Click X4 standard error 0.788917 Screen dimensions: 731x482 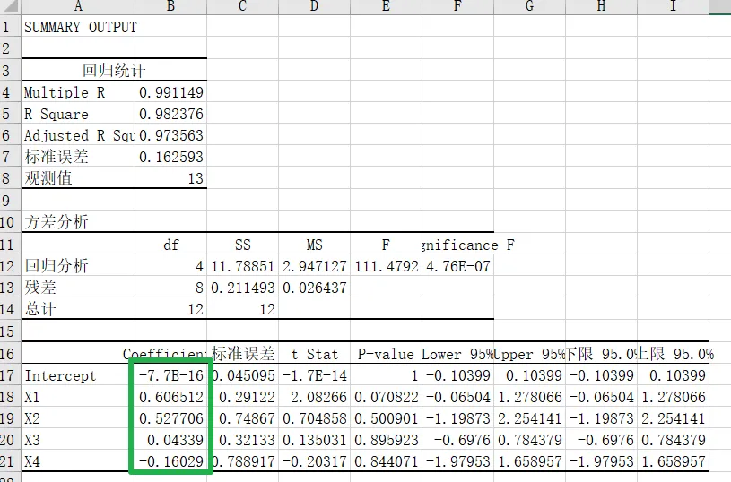[x=242, y=460]
